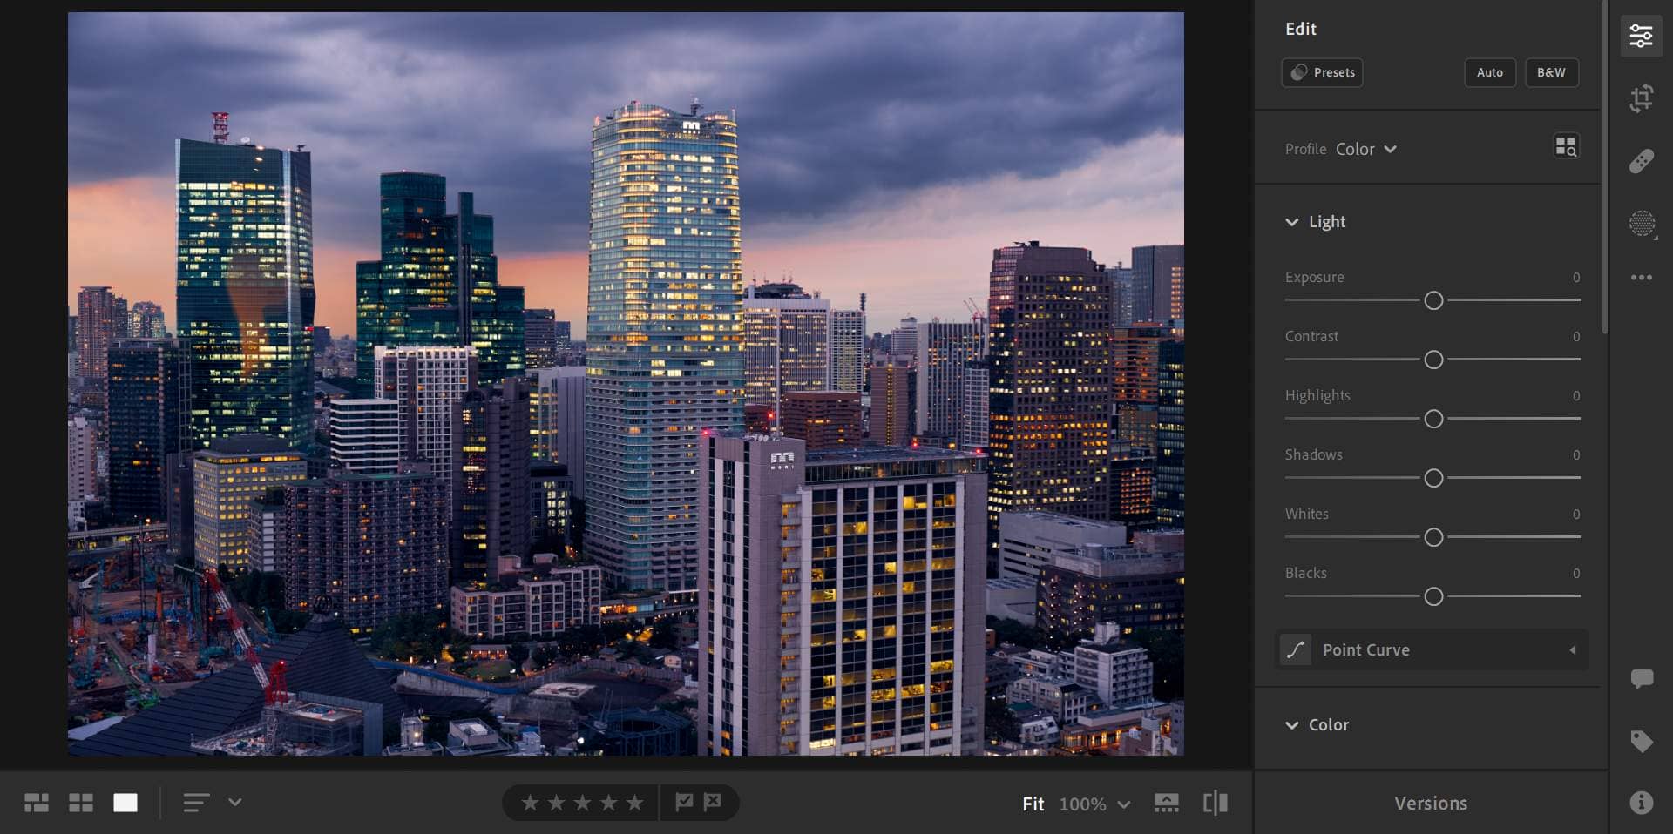
Task: Rate the photo two stars
Action: 556,803
